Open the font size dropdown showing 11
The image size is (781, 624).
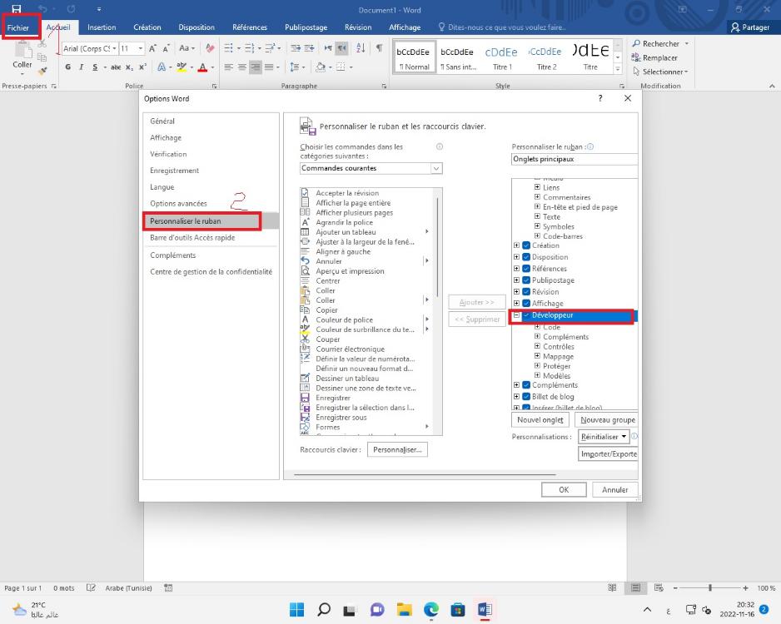pyautogui.click(x=141, y=48)
